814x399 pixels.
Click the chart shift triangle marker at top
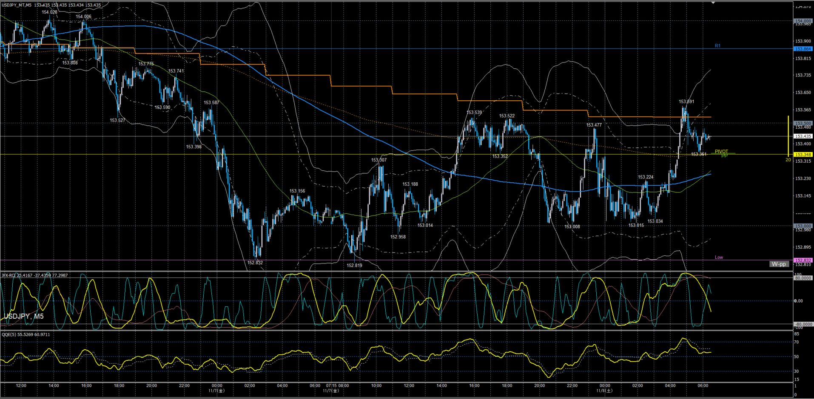coord(713,3)
